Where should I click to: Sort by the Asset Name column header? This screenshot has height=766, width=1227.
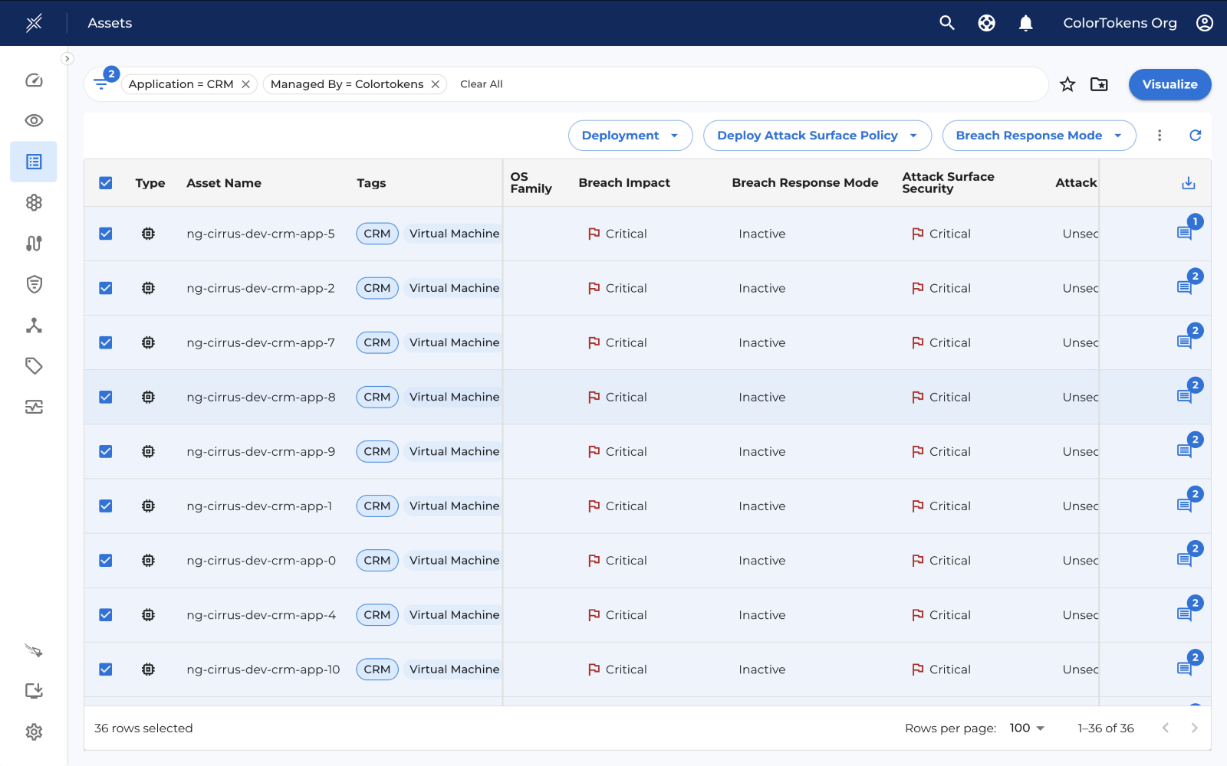(224, 183)
